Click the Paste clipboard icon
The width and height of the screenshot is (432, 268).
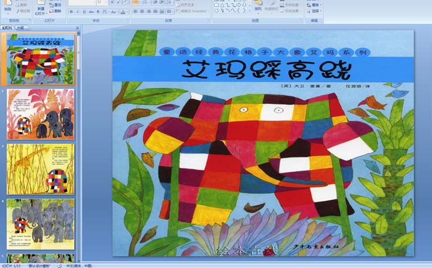coord(7,2)
